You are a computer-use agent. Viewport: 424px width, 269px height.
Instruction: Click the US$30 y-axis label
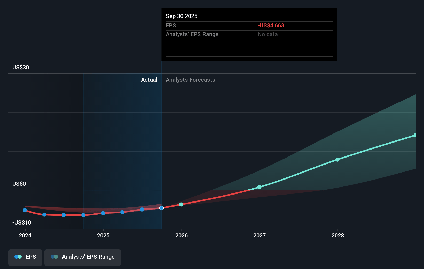pyautogui.click(x=21, y=68)
